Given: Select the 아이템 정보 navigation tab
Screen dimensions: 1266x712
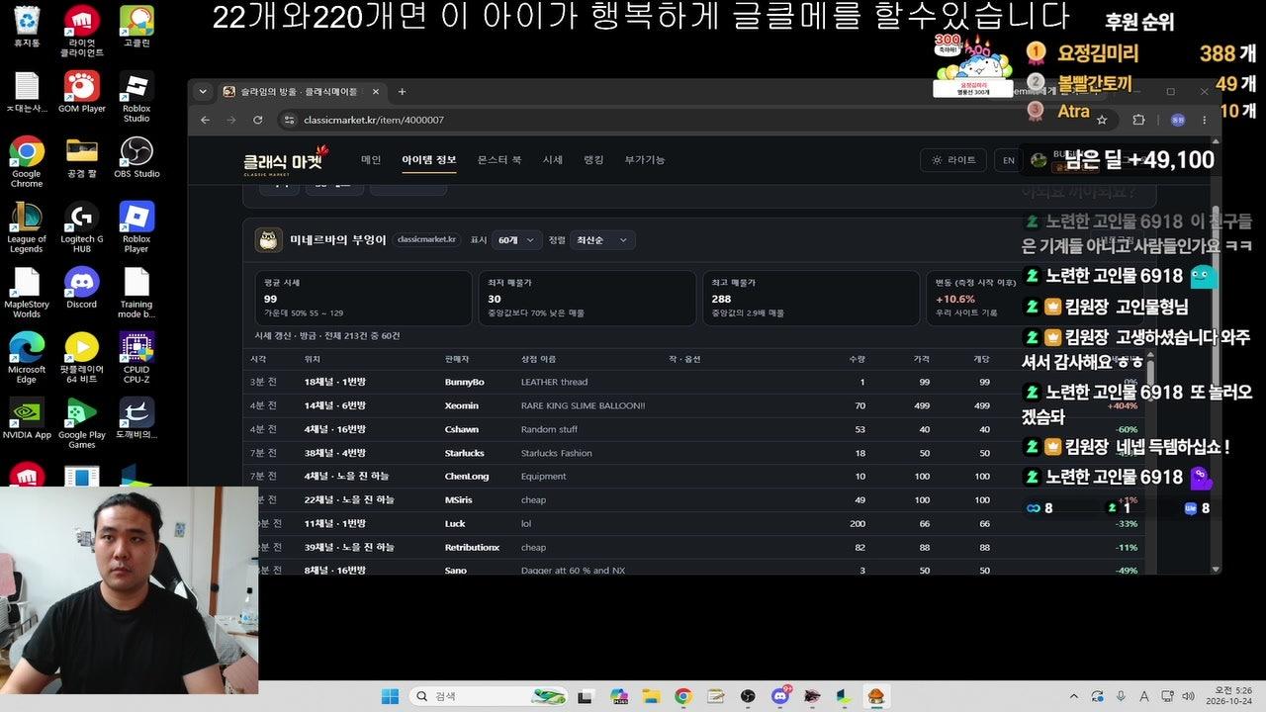Looking at the screenshot, I should (429, 160).
